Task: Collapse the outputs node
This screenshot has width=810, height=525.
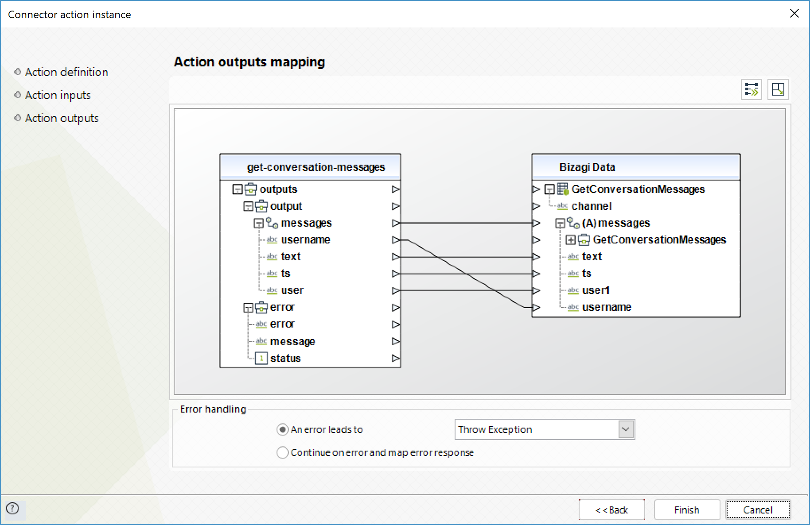Action: (x=238, y=189)
